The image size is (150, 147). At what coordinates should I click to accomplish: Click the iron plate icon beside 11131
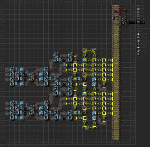pyautogui.click(x=138, y=41)
